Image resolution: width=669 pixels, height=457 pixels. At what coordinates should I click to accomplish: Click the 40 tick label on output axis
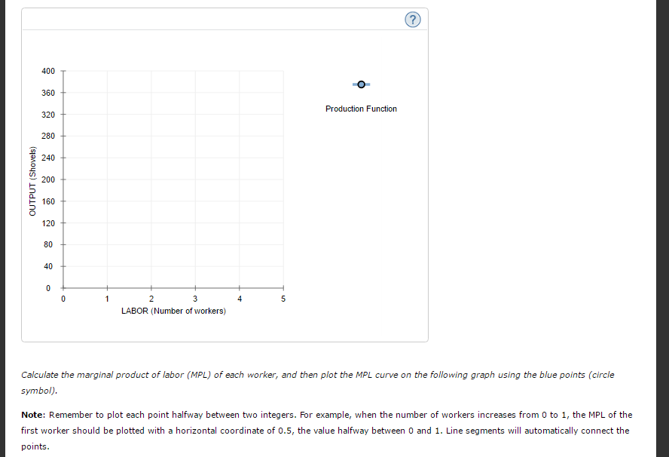point(48,266)
